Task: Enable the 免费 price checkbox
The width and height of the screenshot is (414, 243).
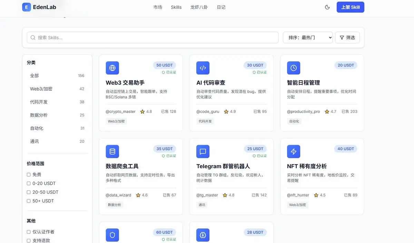Action: [29, 175]
